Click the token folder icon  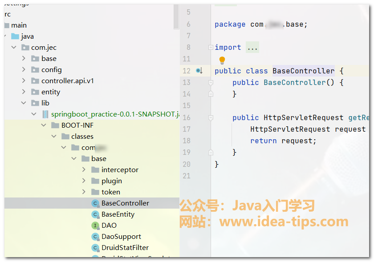[95, 192]
